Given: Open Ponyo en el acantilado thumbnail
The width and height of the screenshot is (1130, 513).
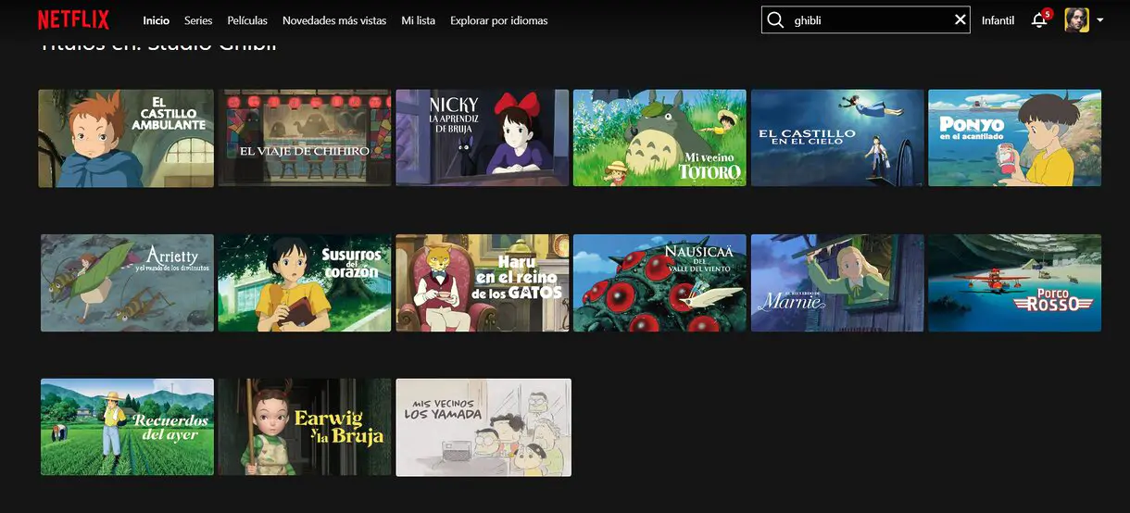Looking at the screenshot, I should click(x=1015, y=138).
